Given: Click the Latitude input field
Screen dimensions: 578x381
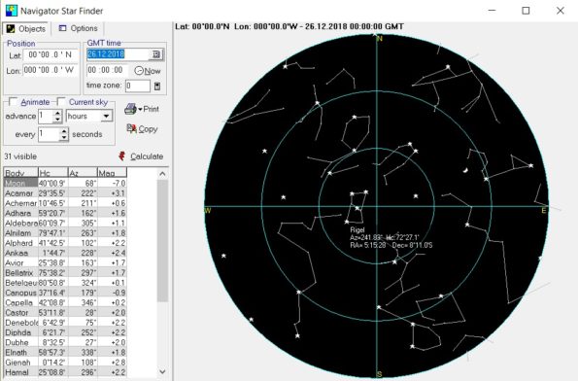Looking at the screenshot, I should [x=51, y=55].
